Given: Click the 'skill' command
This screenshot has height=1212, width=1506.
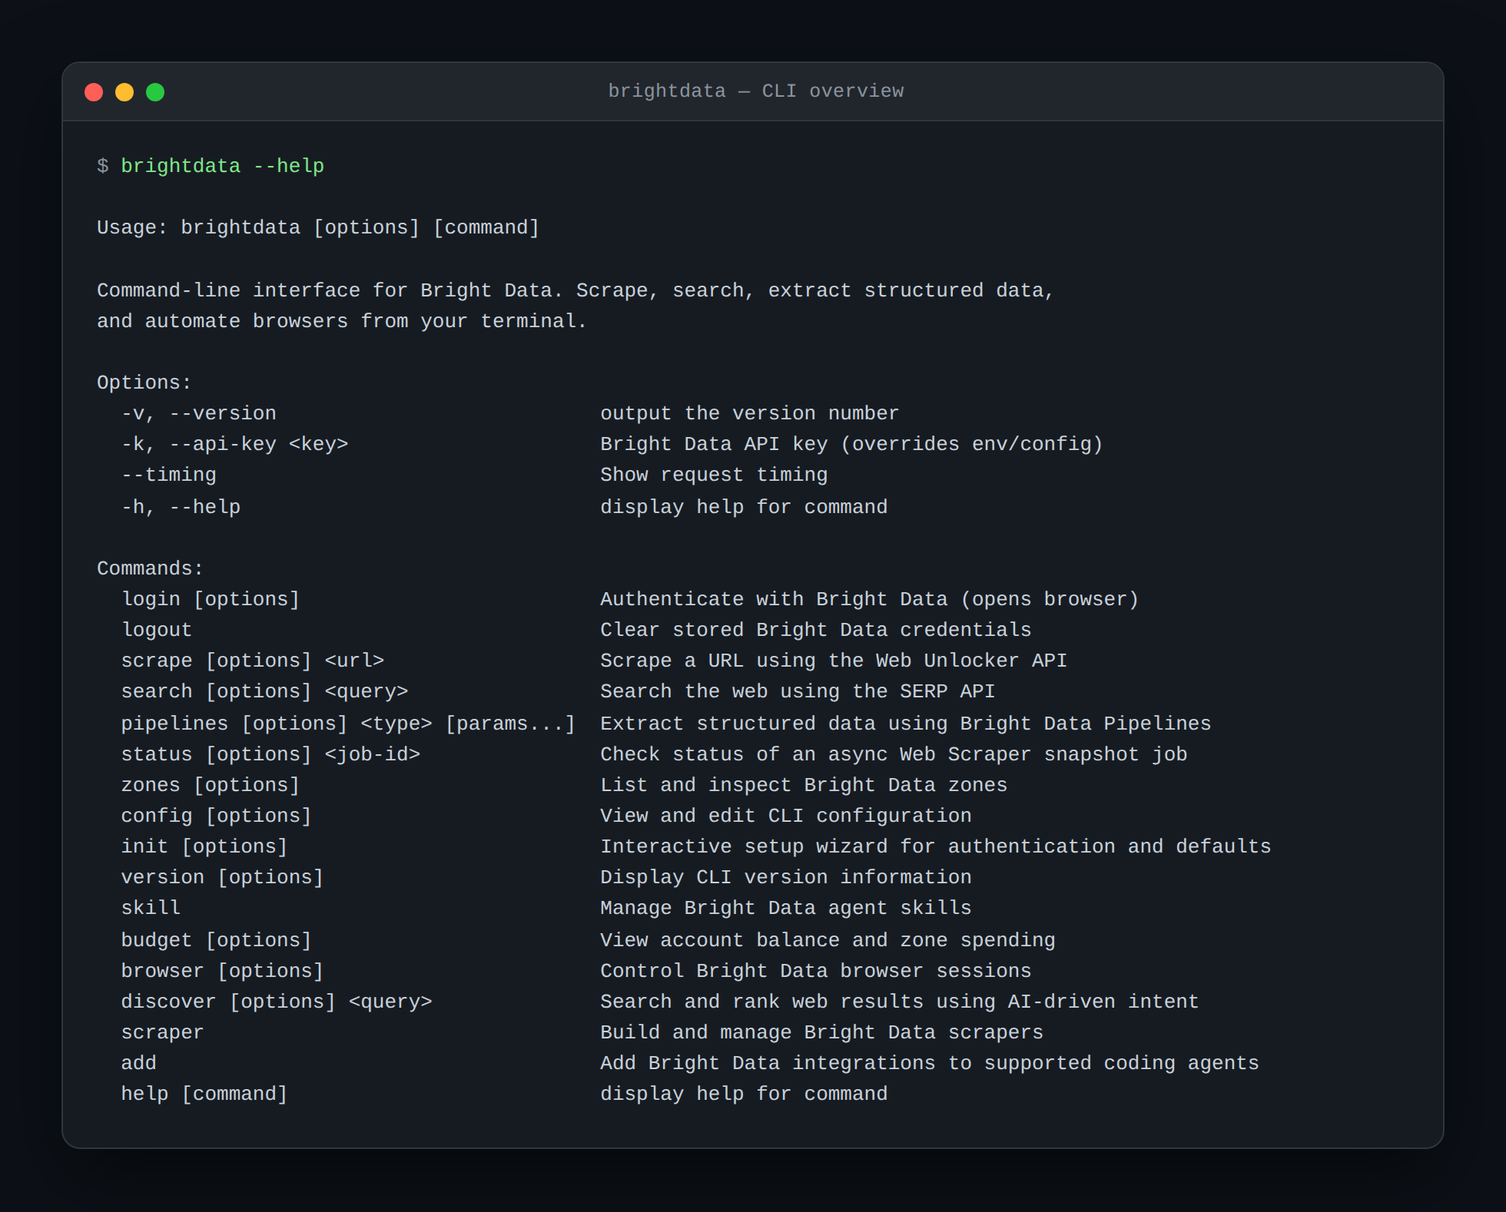Looking at the screenshot, I should coord(151,908).
